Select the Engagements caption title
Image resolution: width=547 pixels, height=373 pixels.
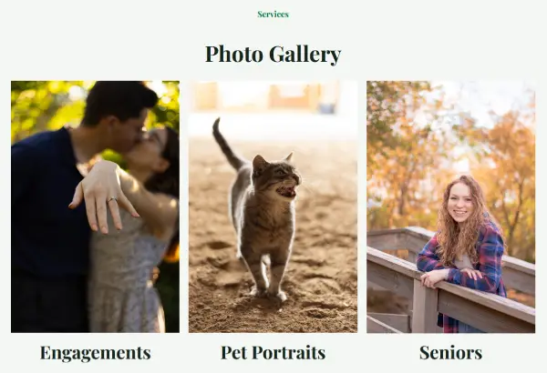[95, 353]
